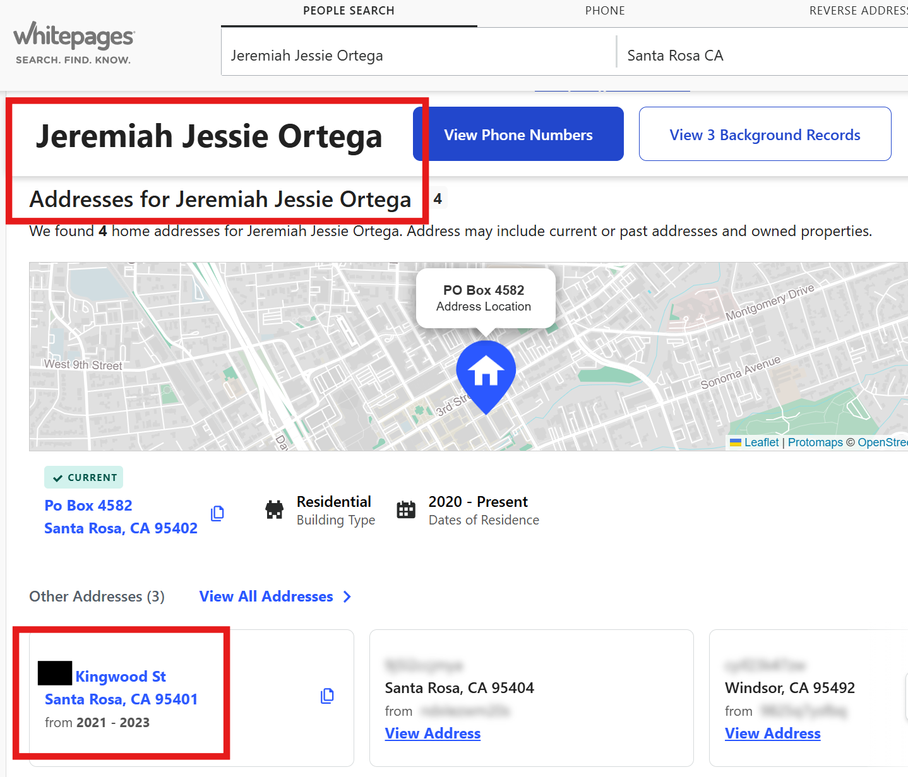
Task: Click Santa Rosa, CA 95404 text
Action: [x=460, y=688]
